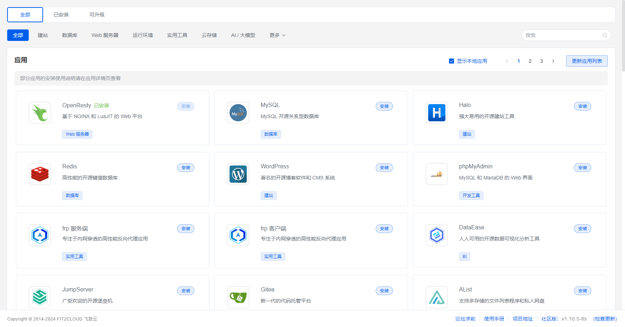Click the Gitea app icon
Screen dimensions: 625x327
(238, 297)
